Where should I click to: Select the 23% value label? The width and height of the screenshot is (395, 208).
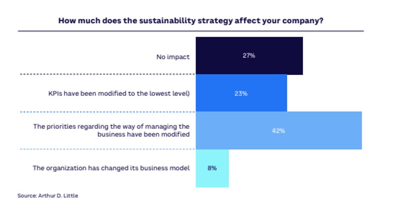[x=241, y=93]
